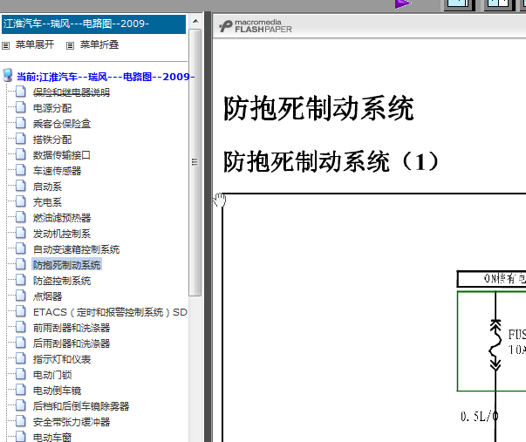Click the page icon beside 电动倒车镜

pos(21,390)
